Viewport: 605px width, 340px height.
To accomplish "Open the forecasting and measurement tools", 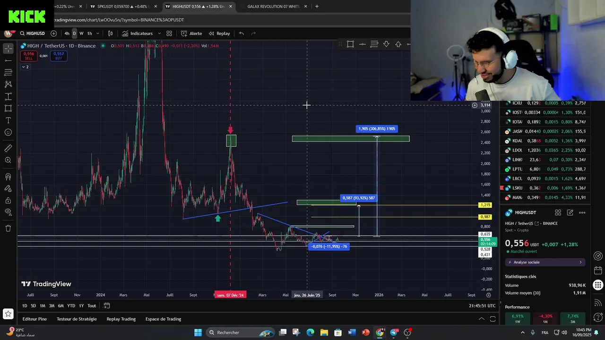I will [x=8, y=96].
